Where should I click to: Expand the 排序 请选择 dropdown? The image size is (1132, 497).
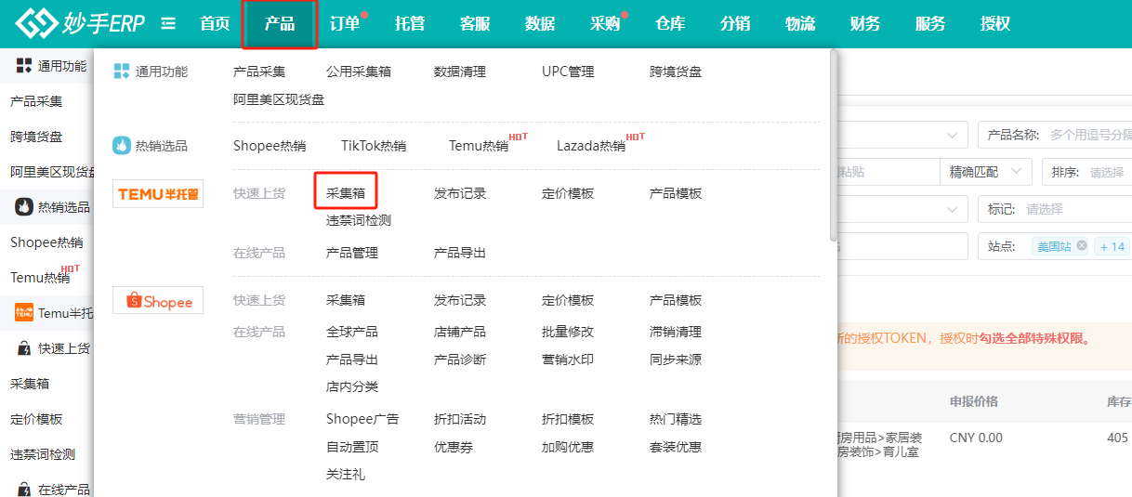click(1087, 172)
